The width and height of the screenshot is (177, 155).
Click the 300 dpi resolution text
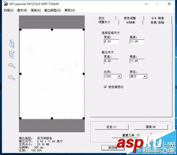tap(39, 148)
